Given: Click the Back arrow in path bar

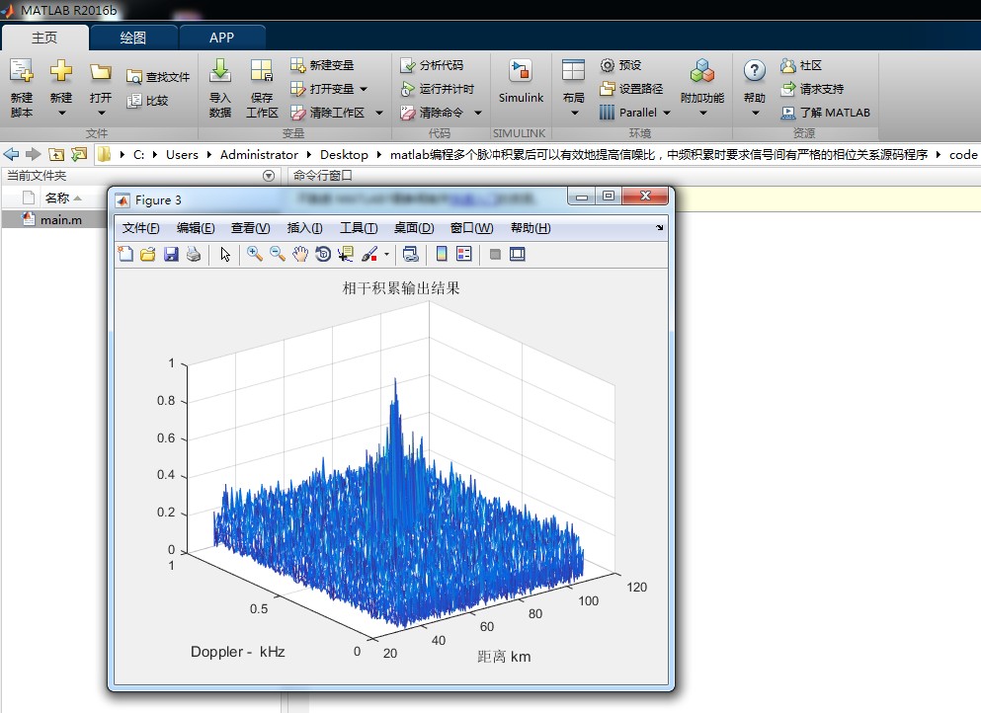Looking at the screenshot, I should (11, 154).
